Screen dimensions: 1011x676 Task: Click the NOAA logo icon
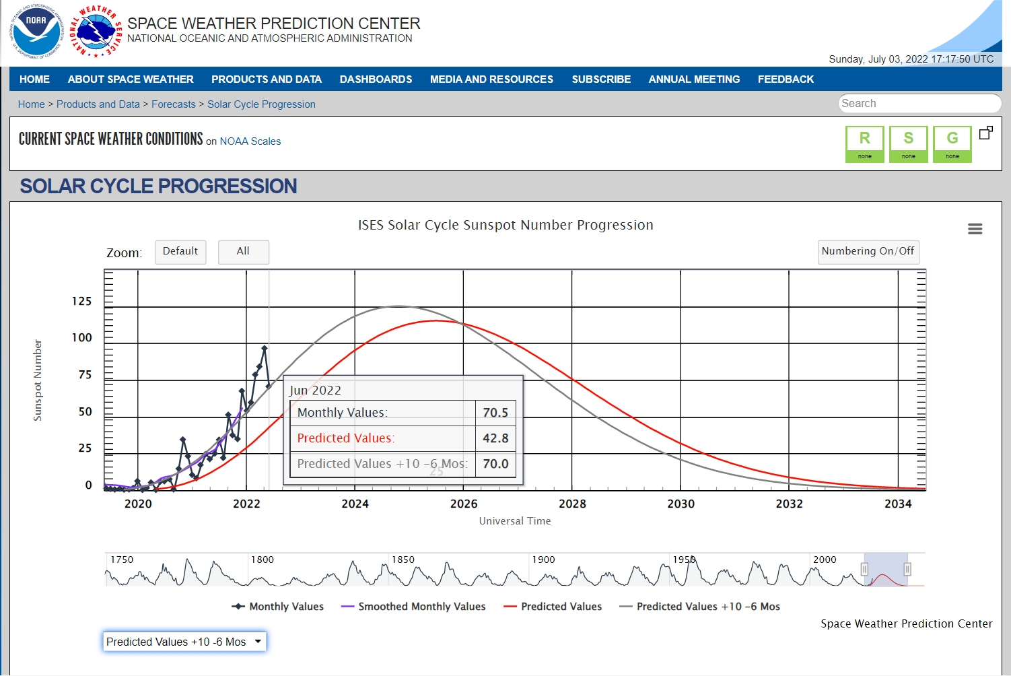point(36,31)
